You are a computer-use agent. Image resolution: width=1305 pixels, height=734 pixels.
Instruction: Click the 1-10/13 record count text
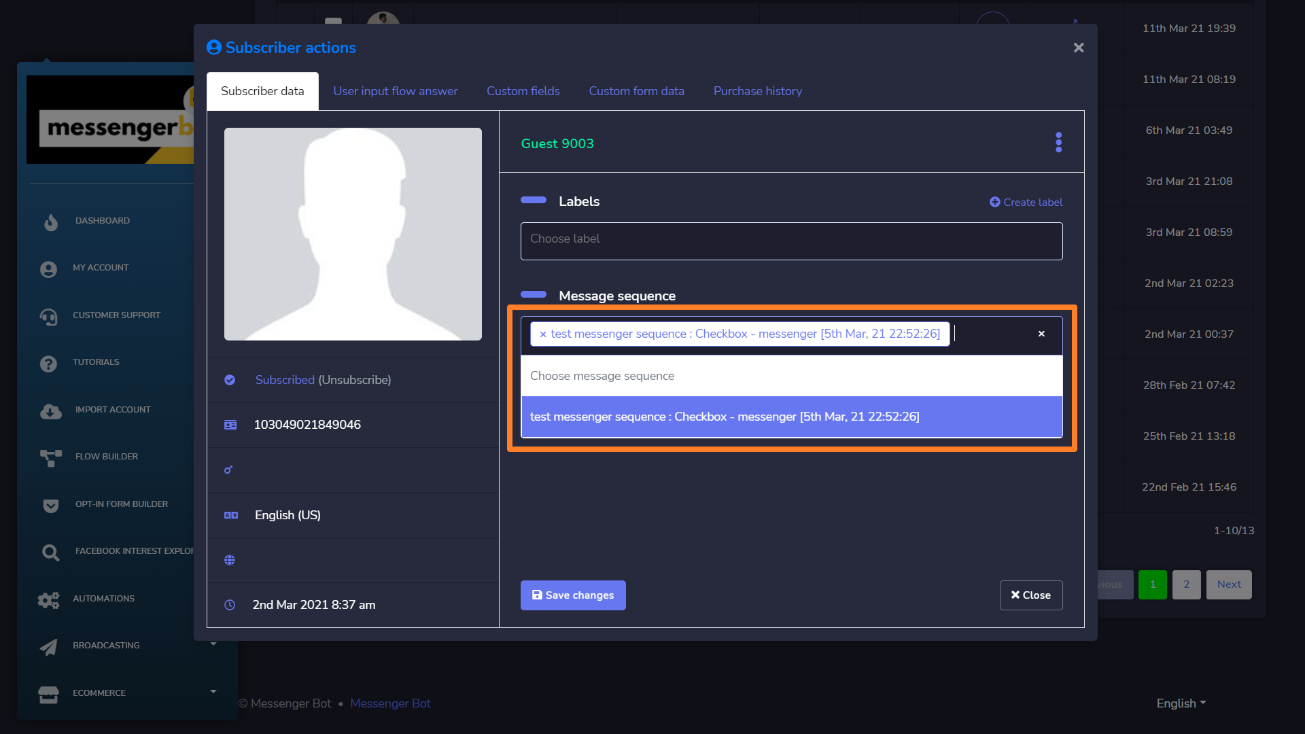pyautogui.click(x=1234, y=531)
